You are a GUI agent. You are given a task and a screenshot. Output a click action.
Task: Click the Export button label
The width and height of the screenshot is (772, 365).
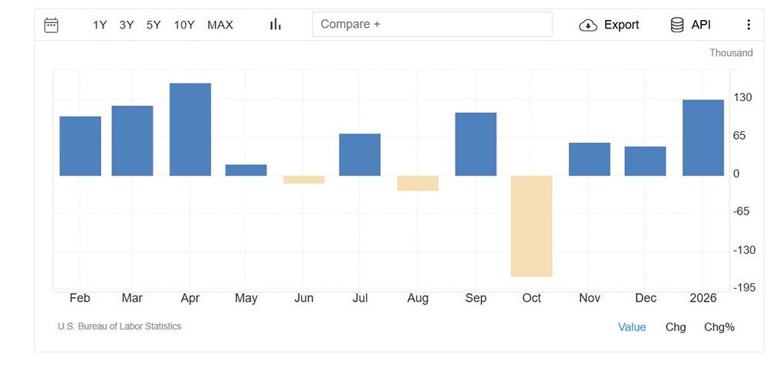(621, 25)
